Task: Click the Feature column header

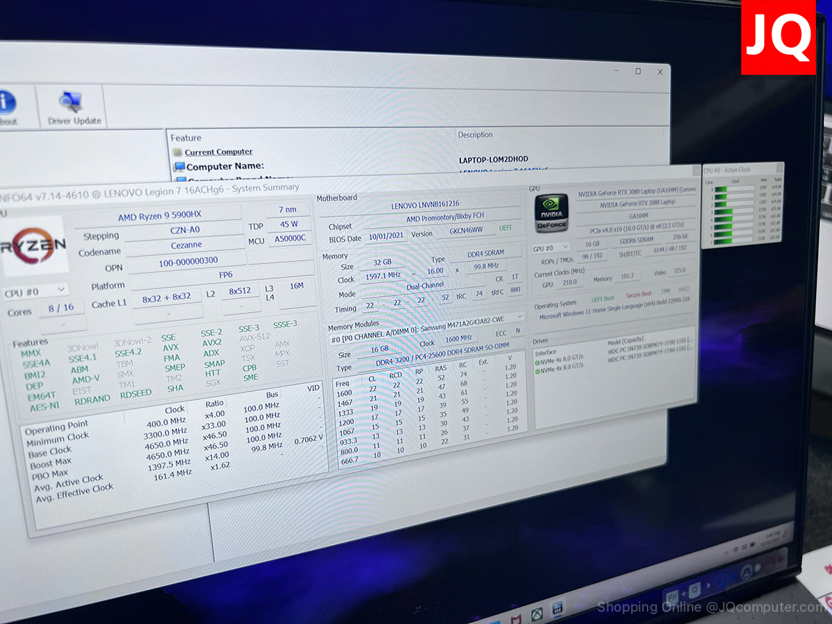Action: pos(186,138)
